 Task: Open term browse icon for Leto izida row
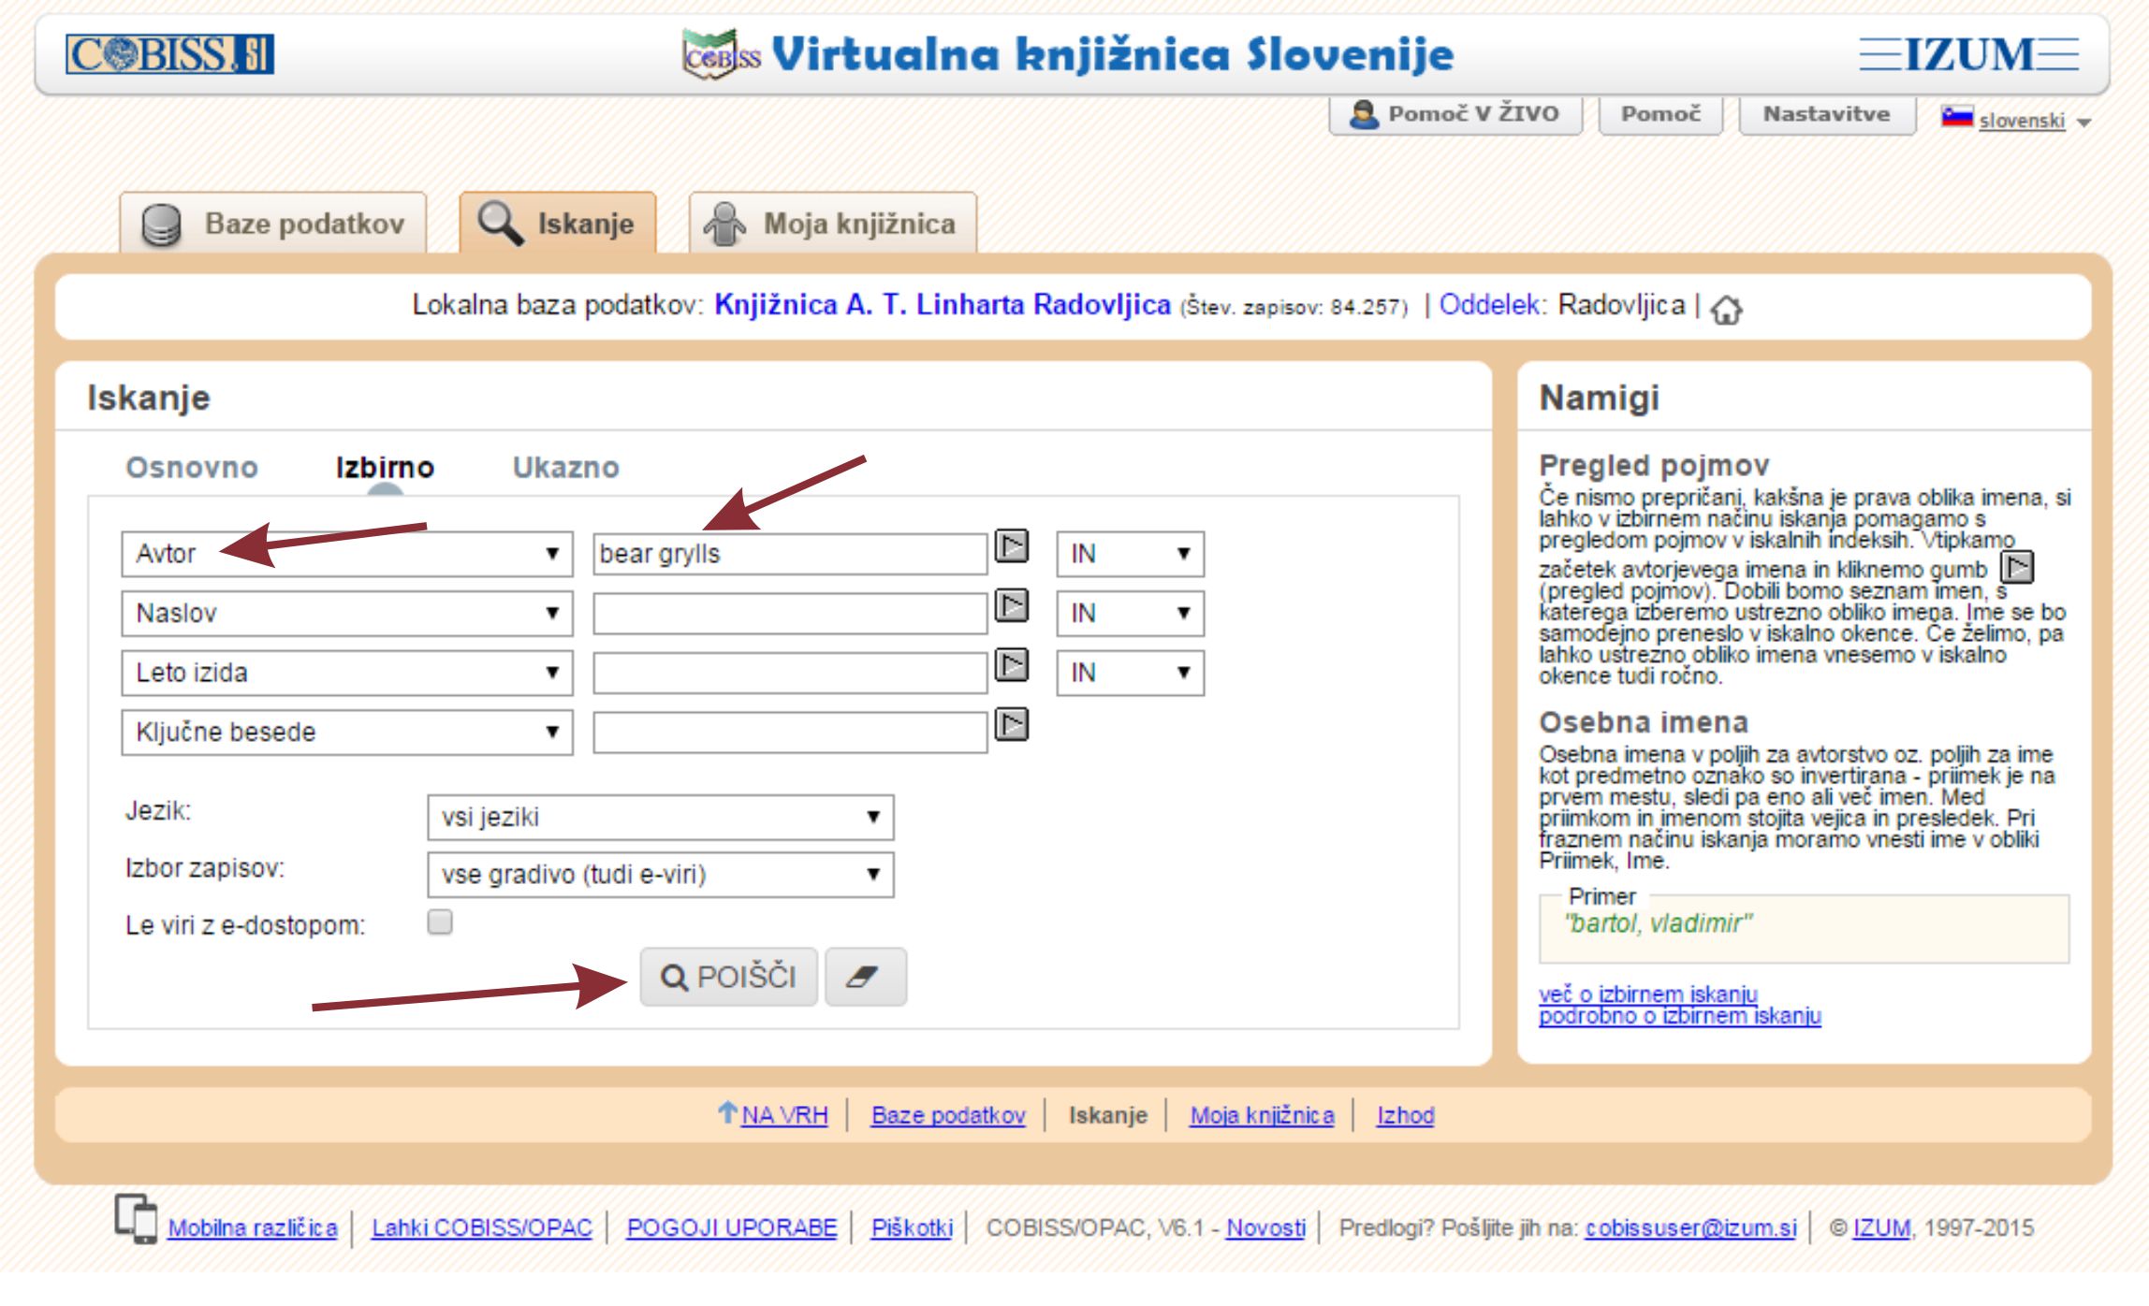1012,665
